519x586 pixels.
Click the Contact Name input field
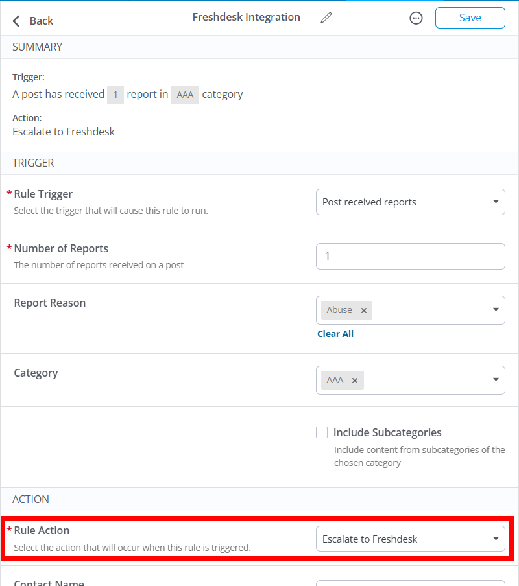(x=410, y=583)
